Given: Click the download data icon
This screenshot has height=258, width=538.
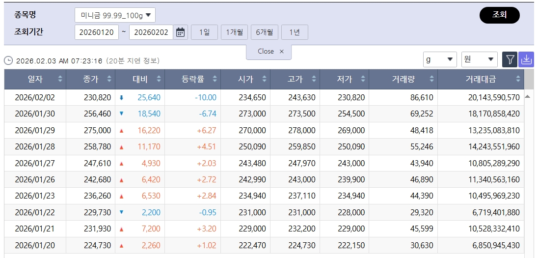Looking at the screenshot, I should coord(526,60).
